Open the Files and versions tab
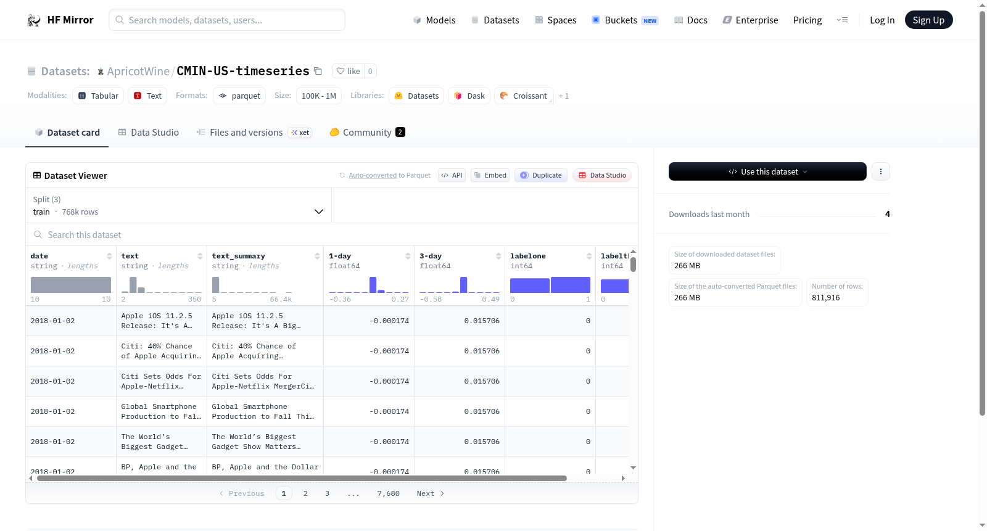This screenshot has width=987, height=531. click(254, 132)
